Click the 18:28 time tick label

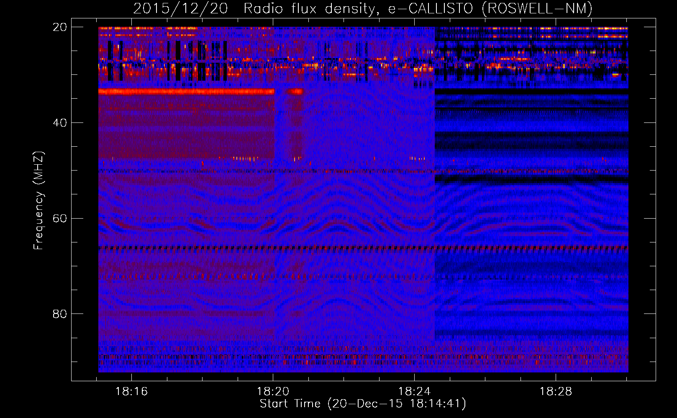point(556,392)
